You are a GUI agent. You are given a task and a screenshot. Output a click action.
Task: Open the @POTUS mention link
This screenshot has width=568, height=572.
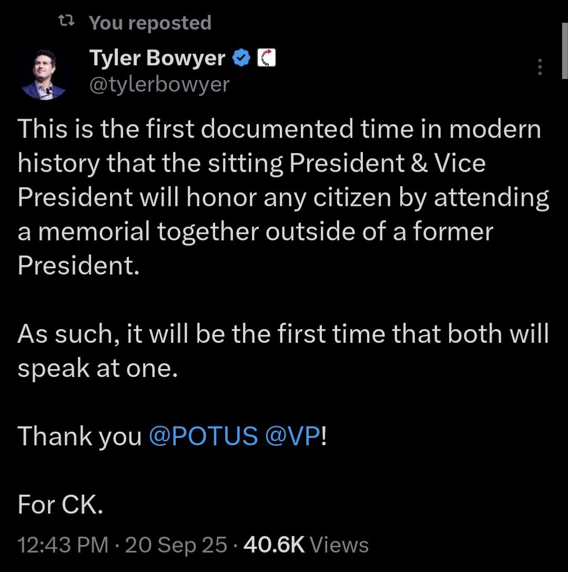pos(204,436)
